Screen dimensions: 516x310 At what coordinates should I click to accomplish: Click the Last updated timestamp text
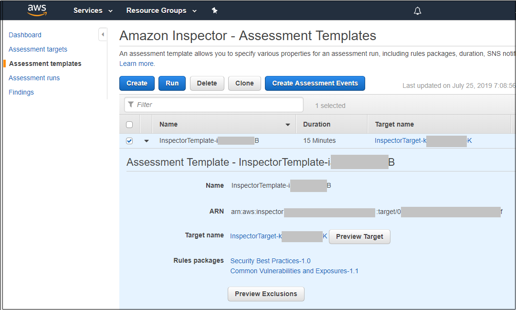click(x=459, y=86)
